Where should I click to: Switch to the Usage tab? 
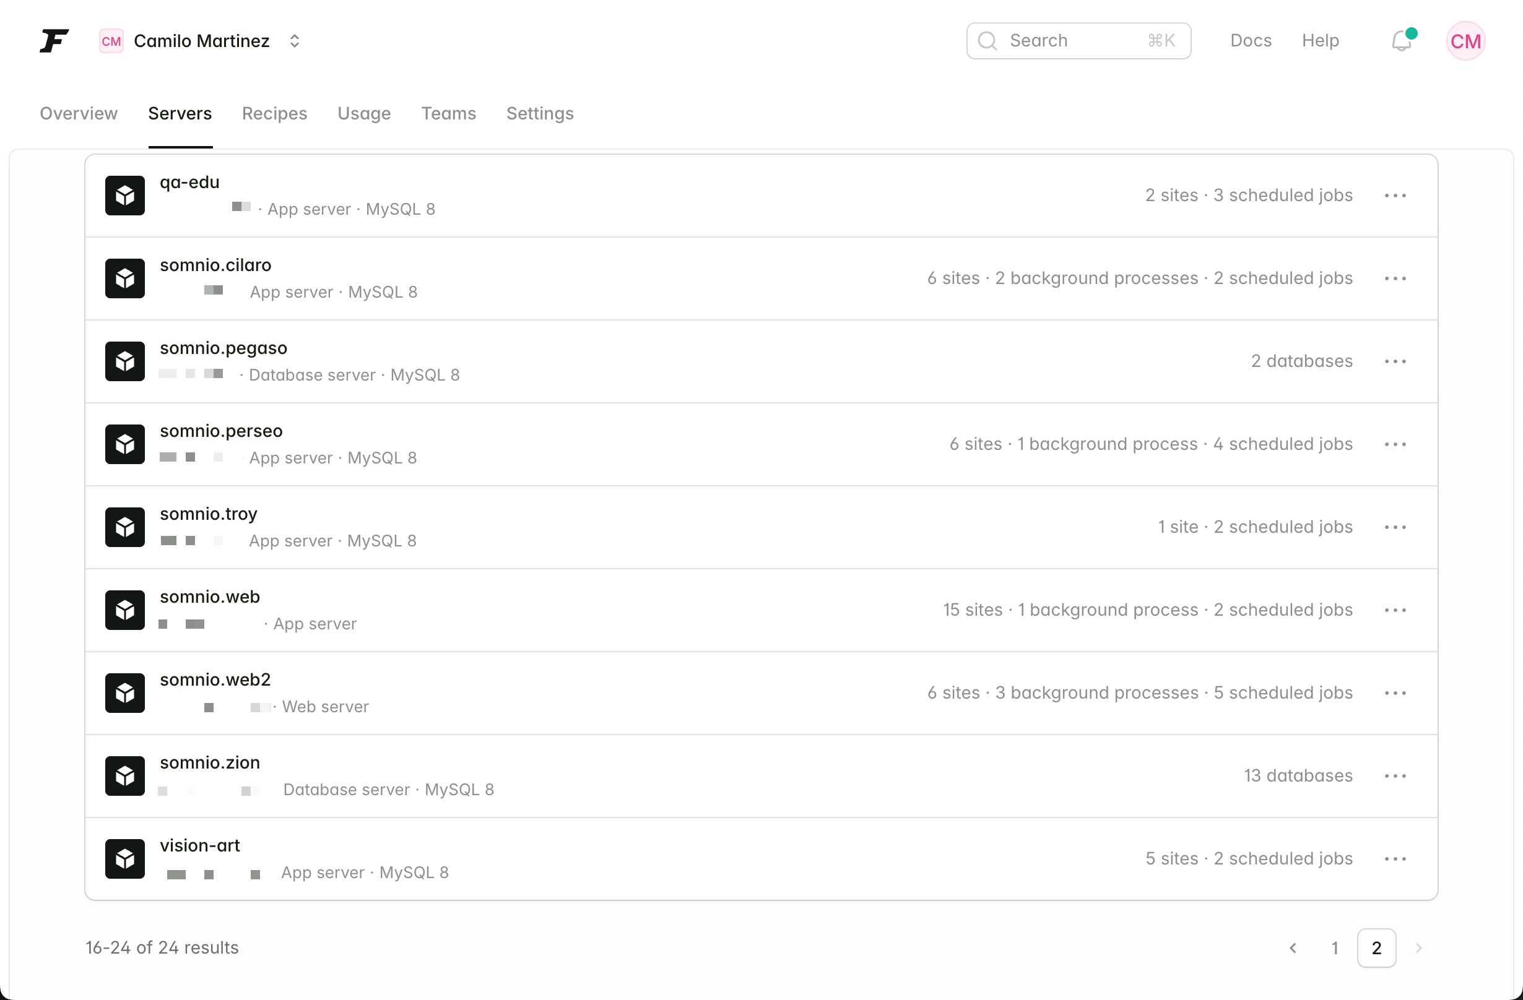pyautogui.click(x=364, y=114)
